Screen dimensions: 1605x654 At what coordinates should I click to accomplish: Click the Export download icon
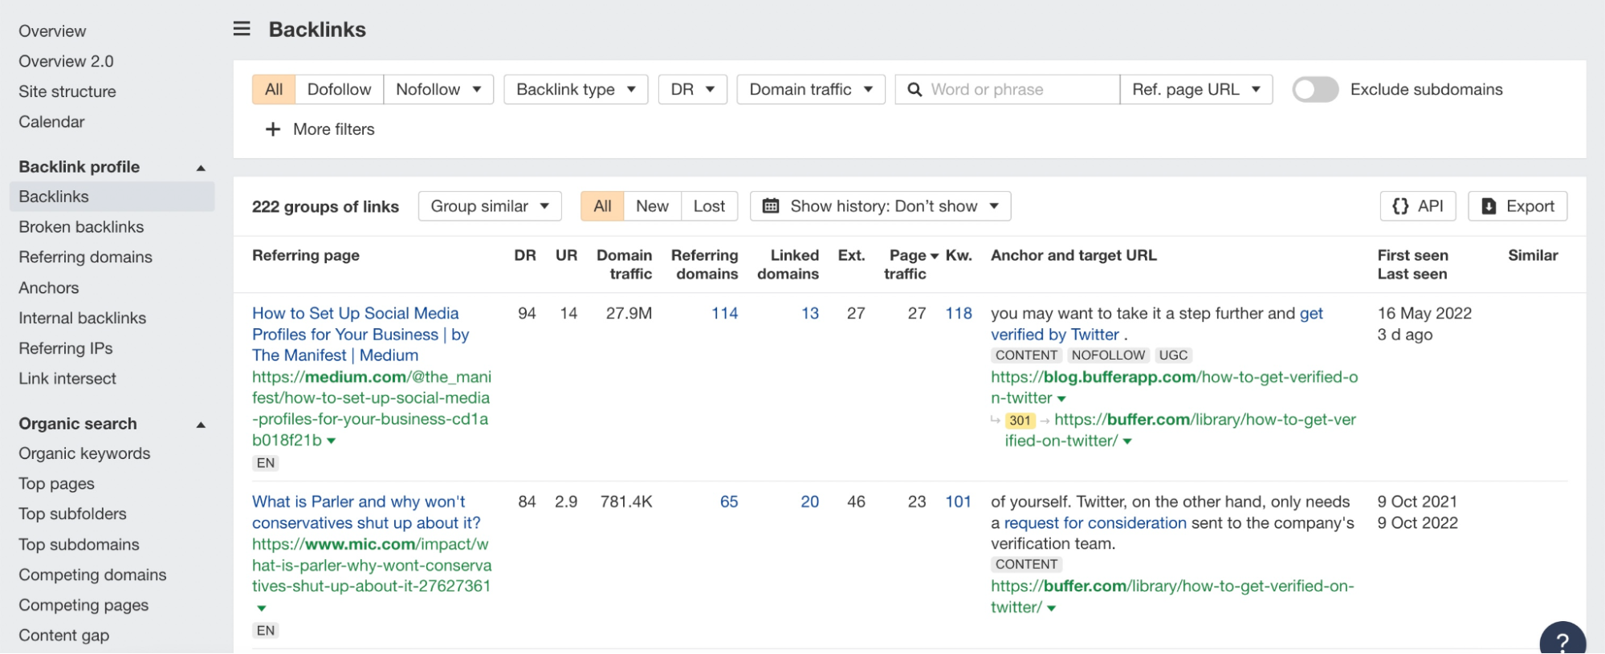[1489, 206]
